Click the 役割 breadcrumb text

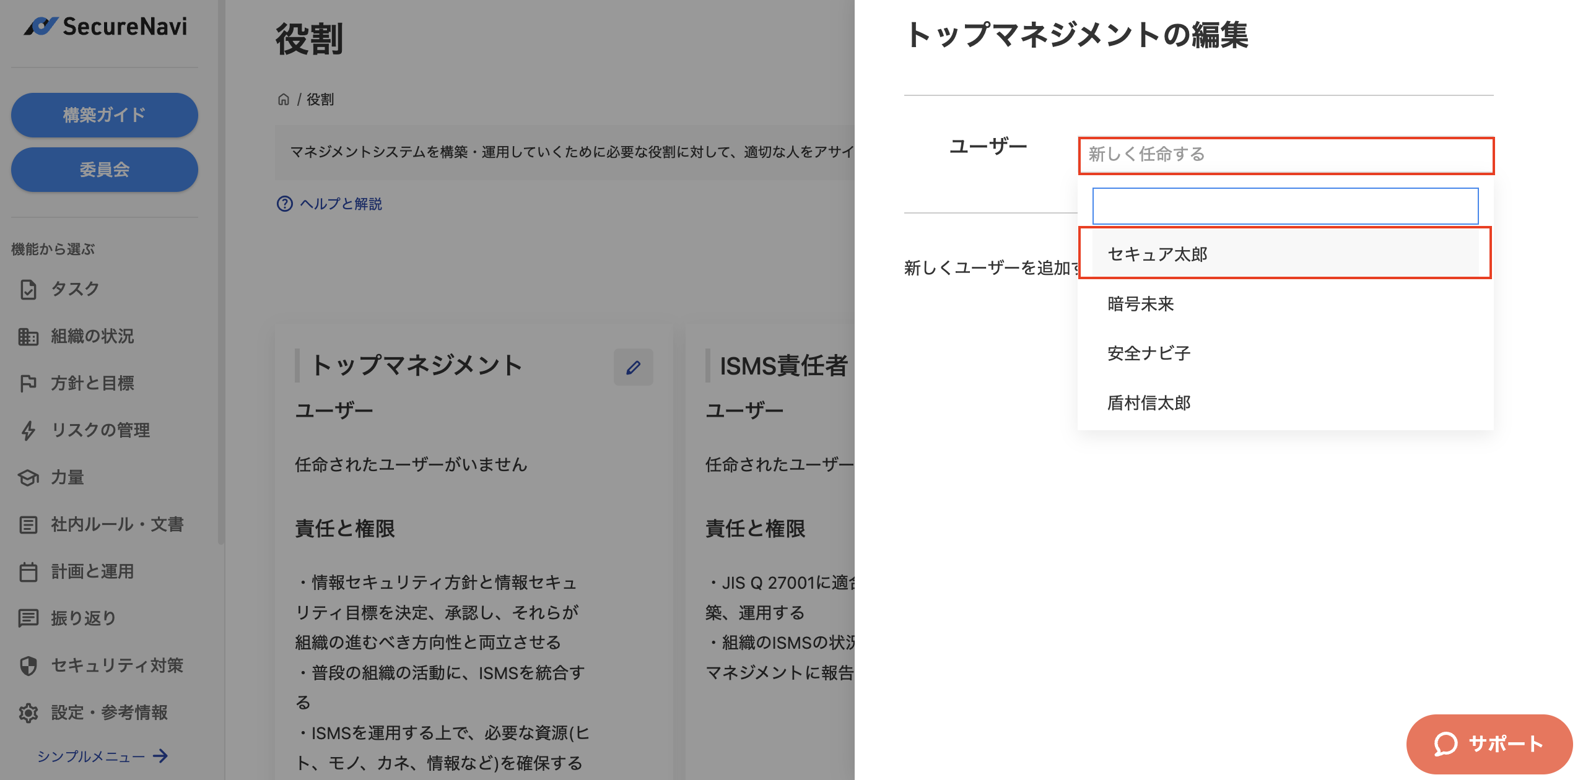coord(320,99)
